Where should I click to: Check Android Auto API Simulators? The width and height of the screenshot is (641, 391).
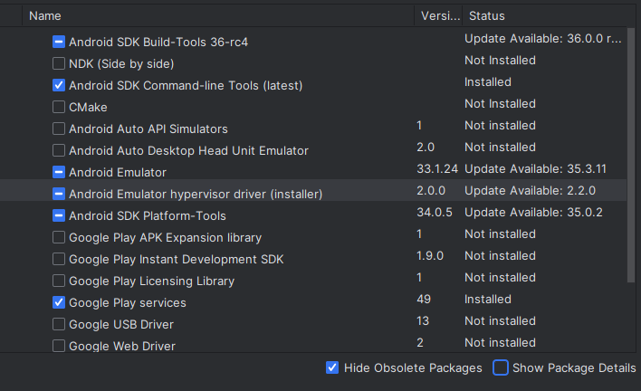click(x=59, y=129)
